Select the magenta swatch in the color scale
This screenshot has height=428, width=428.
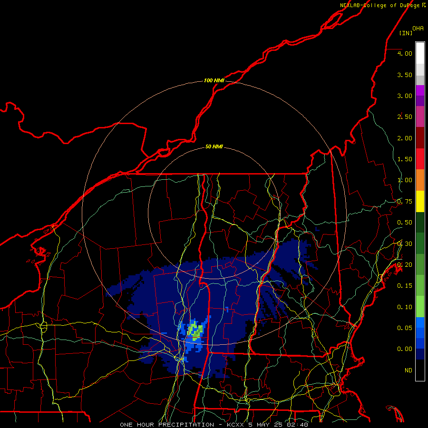tap(420, 90)
